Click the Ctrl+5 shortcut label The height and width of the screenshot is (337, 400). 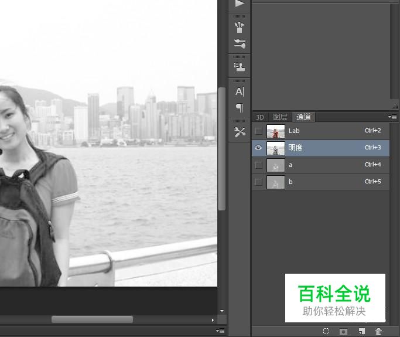(372, 182)
